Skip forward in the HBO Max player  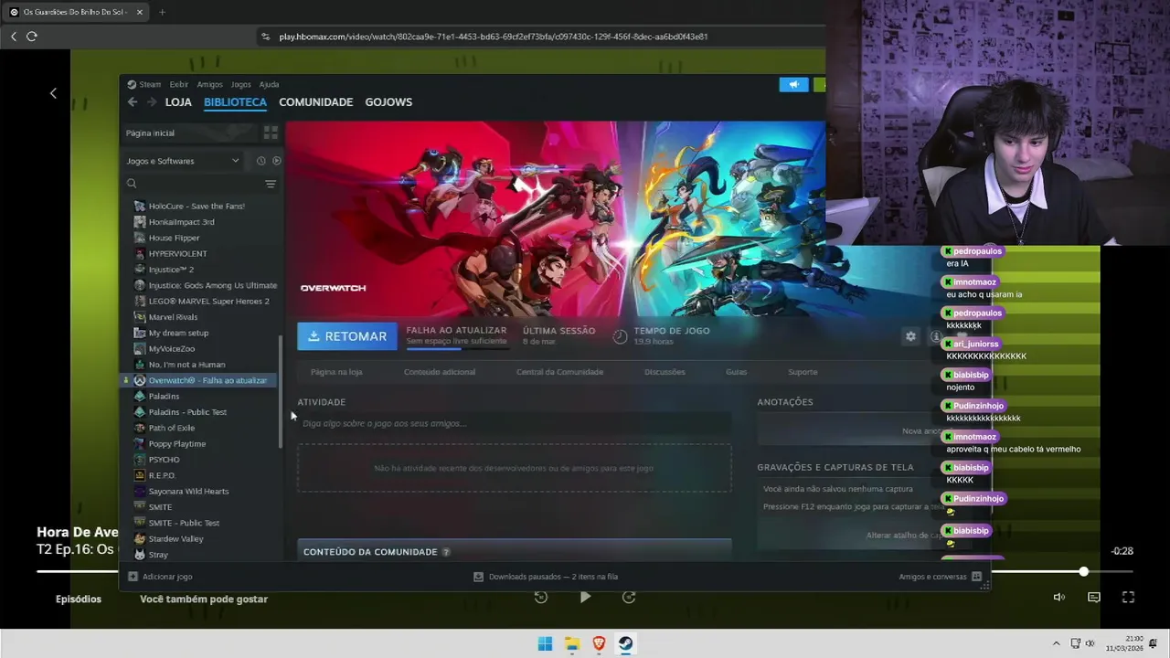[x=629, y=597]
